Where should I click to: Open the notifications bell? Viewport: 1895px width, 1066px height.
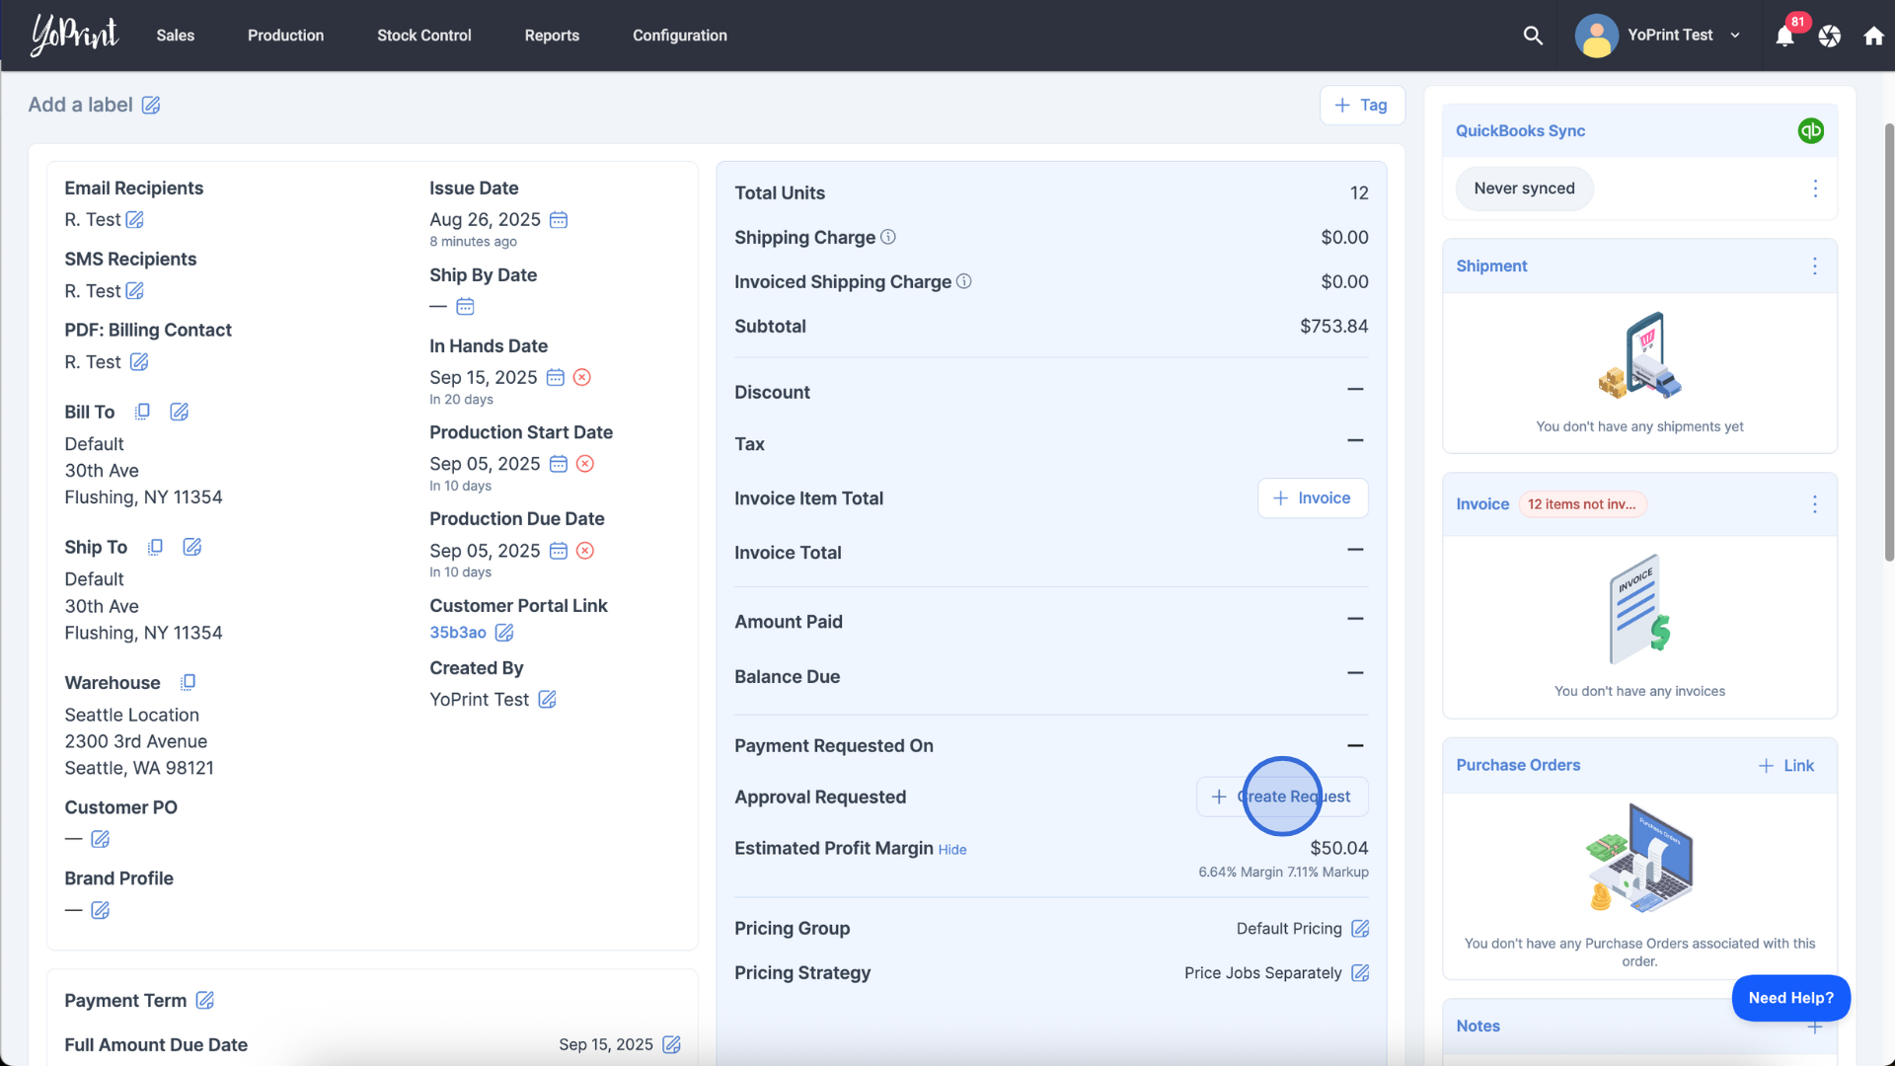point(1784,37)
